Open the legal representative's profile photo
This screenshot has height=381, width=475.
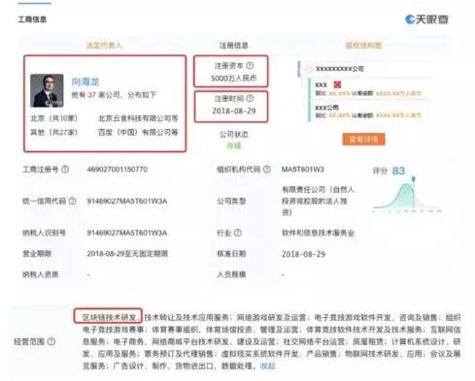tap(47, 90)
